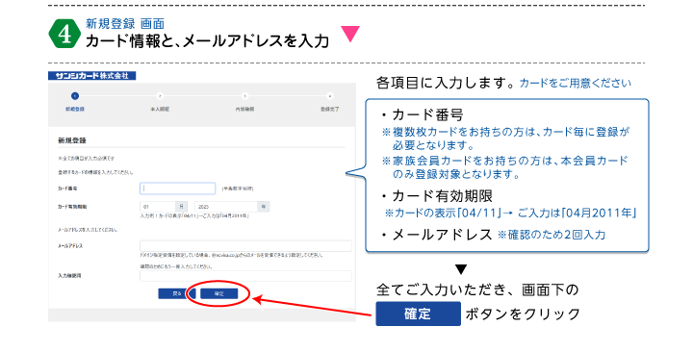Click the large 確定 button beside ボタンをクリック
Image resolution: width=693 pixels, height=352 pixels.
pos(418,314)
